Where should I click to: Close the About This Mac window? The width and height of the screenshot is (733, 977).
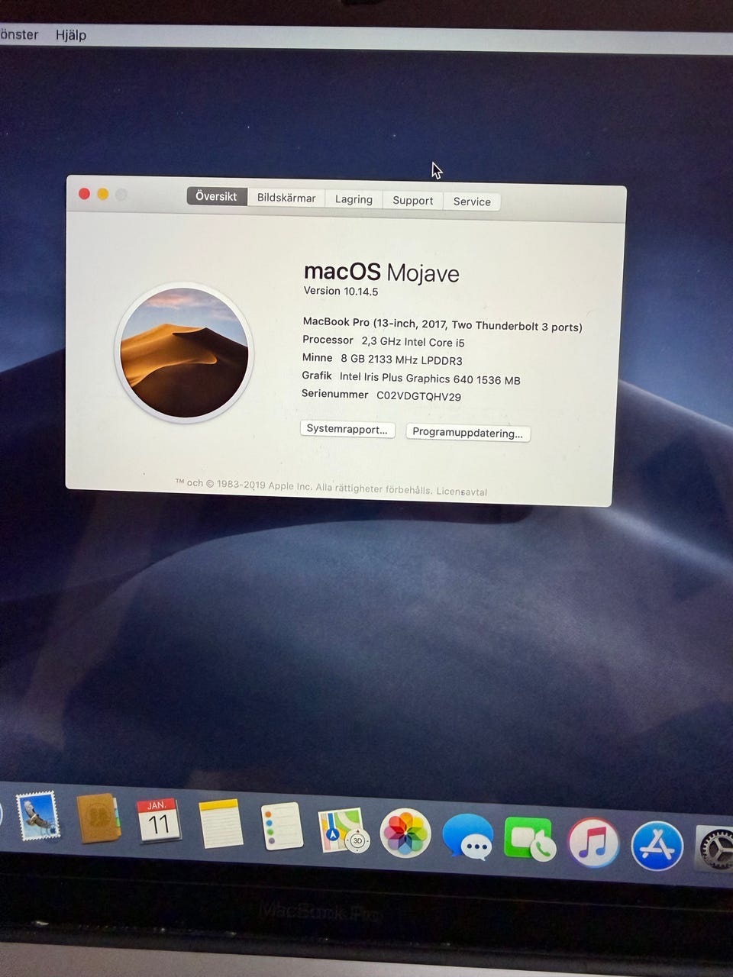pos(85,194)
